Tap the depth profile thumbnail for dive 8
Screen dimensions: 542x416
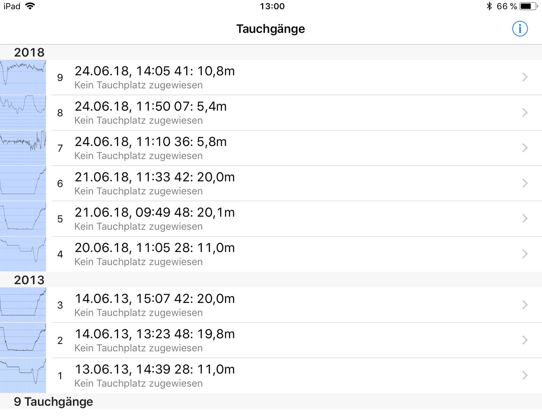[x=23, y=113]
